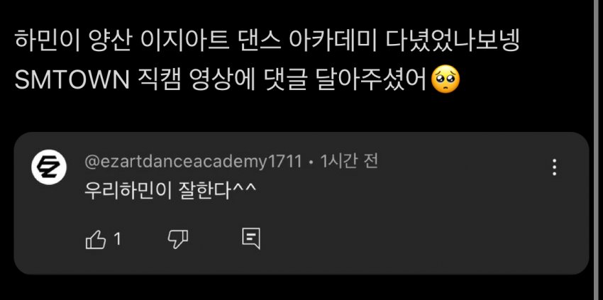Like the comment with thumbs-up icon
Viewport: 603px width, 300px height.
point(95,239)
